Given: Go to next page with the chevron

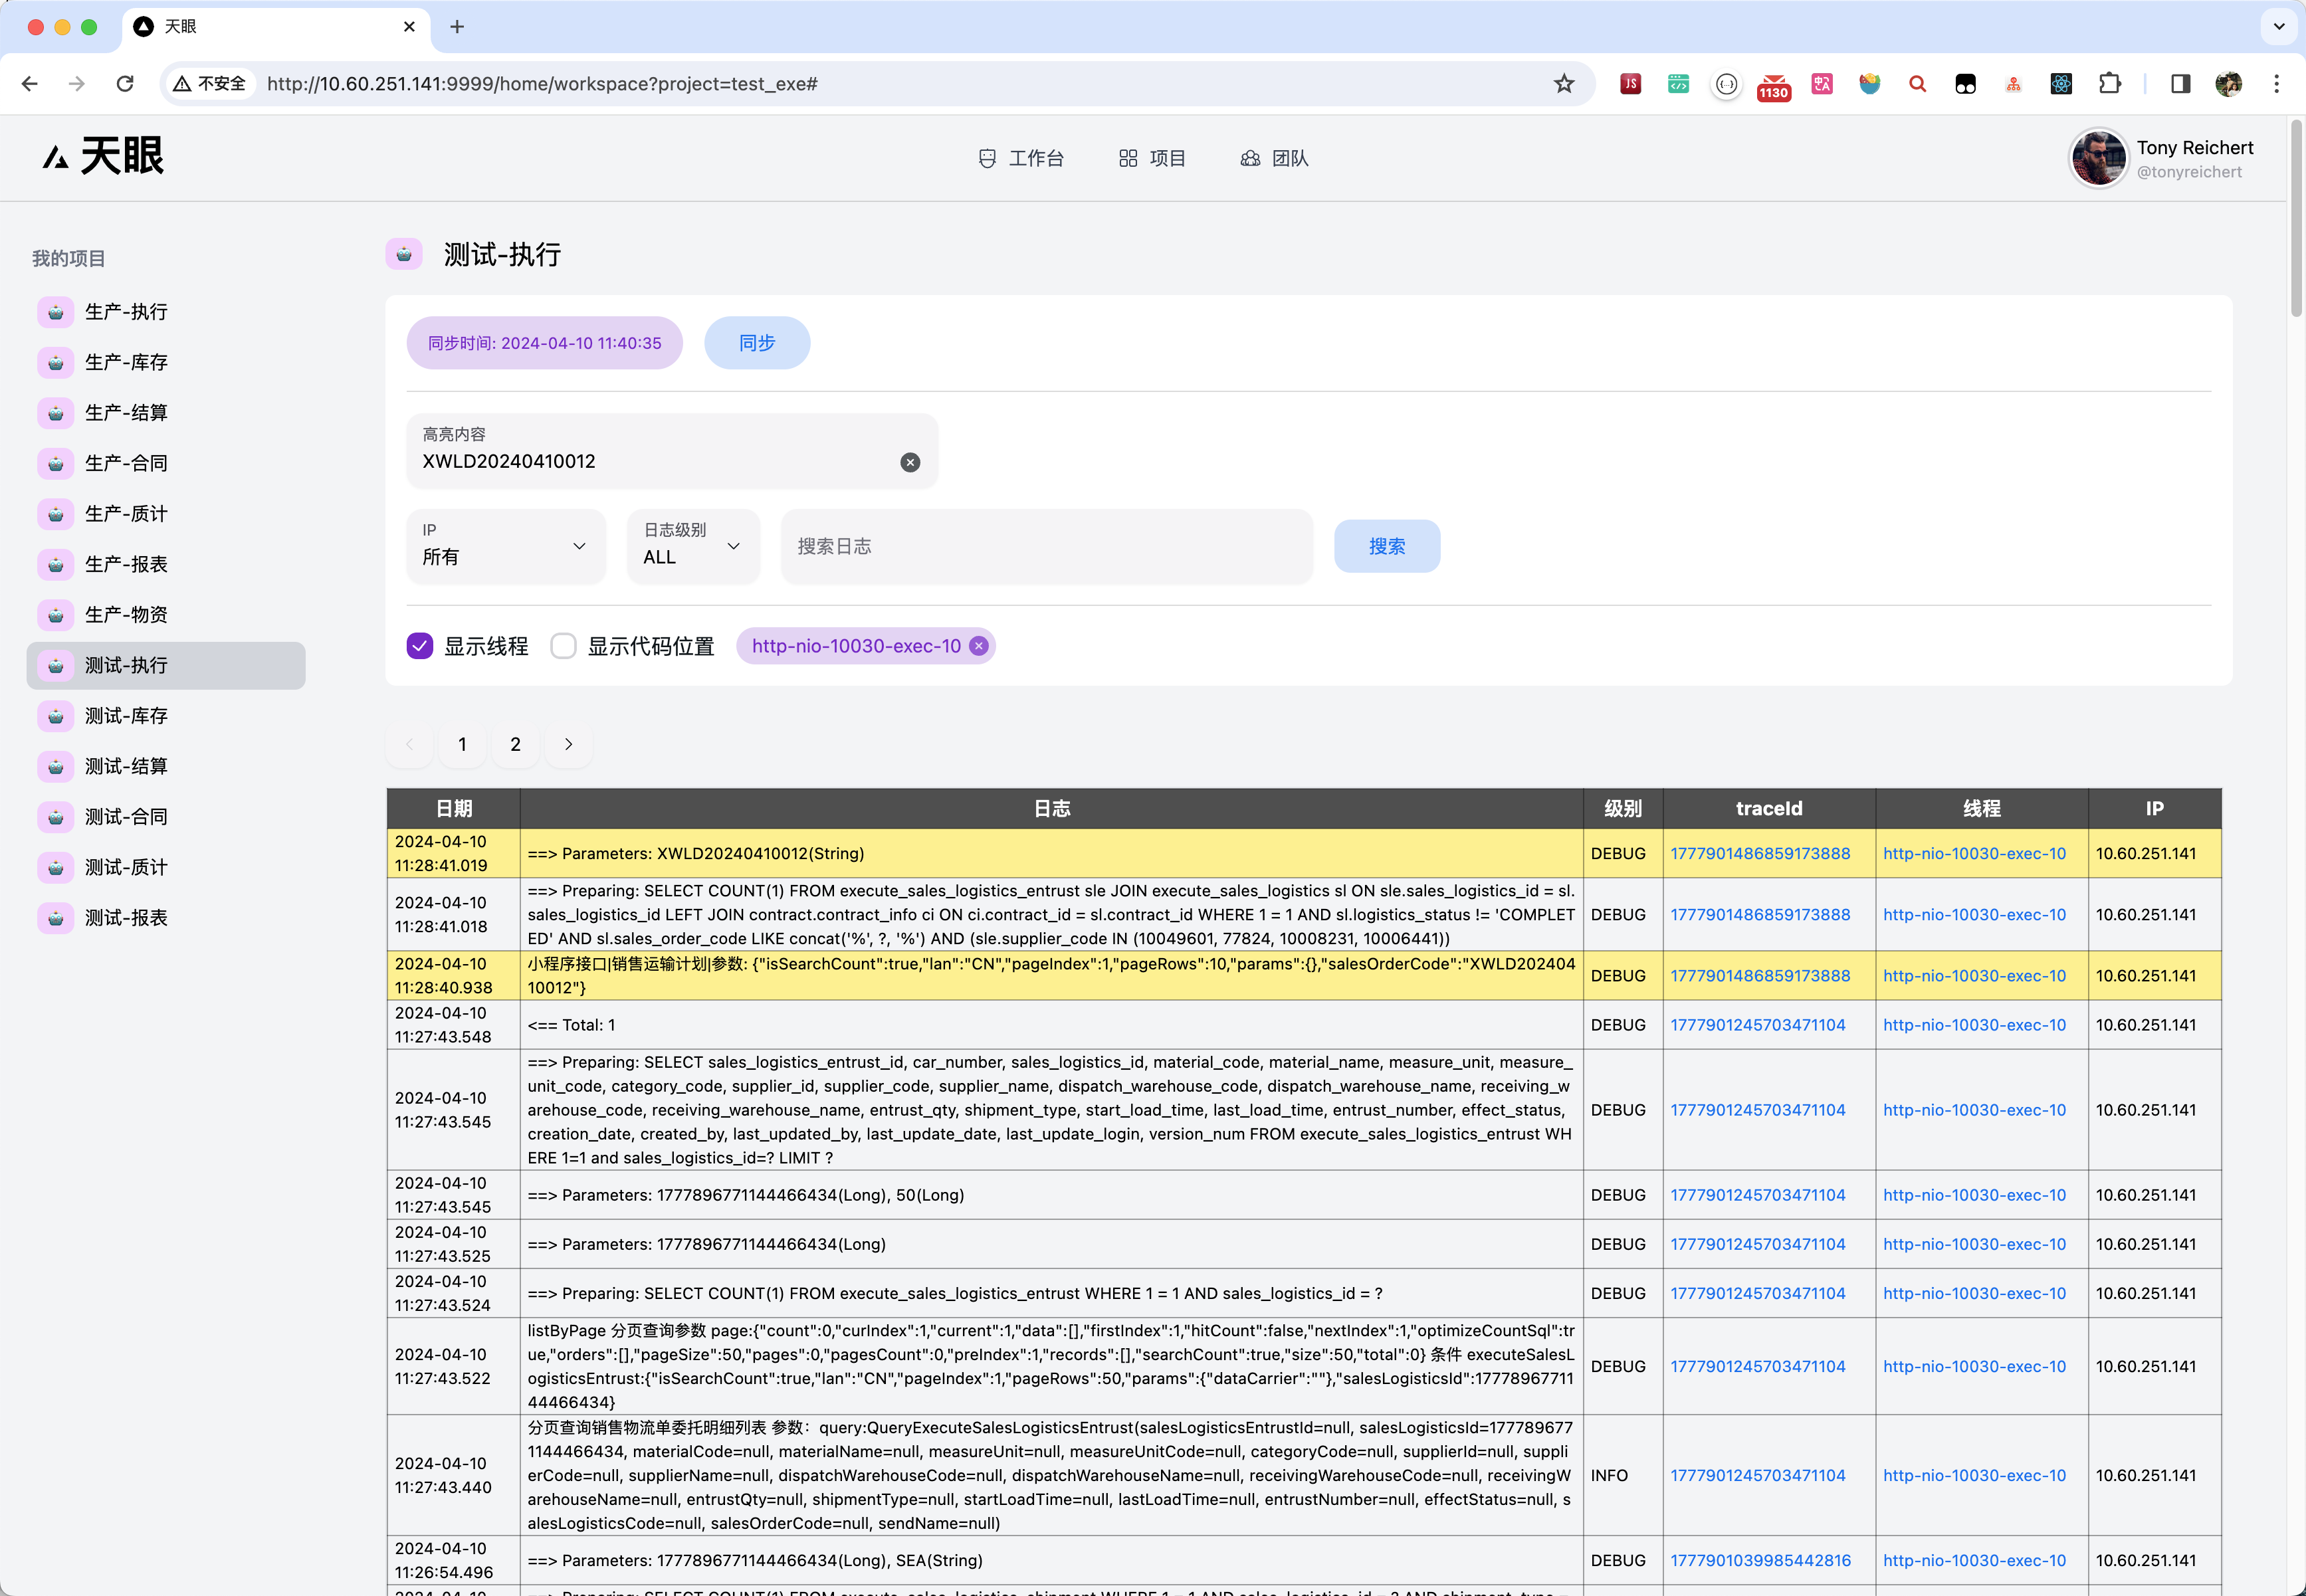Looking at the screenshot, I should click(568, 744).
